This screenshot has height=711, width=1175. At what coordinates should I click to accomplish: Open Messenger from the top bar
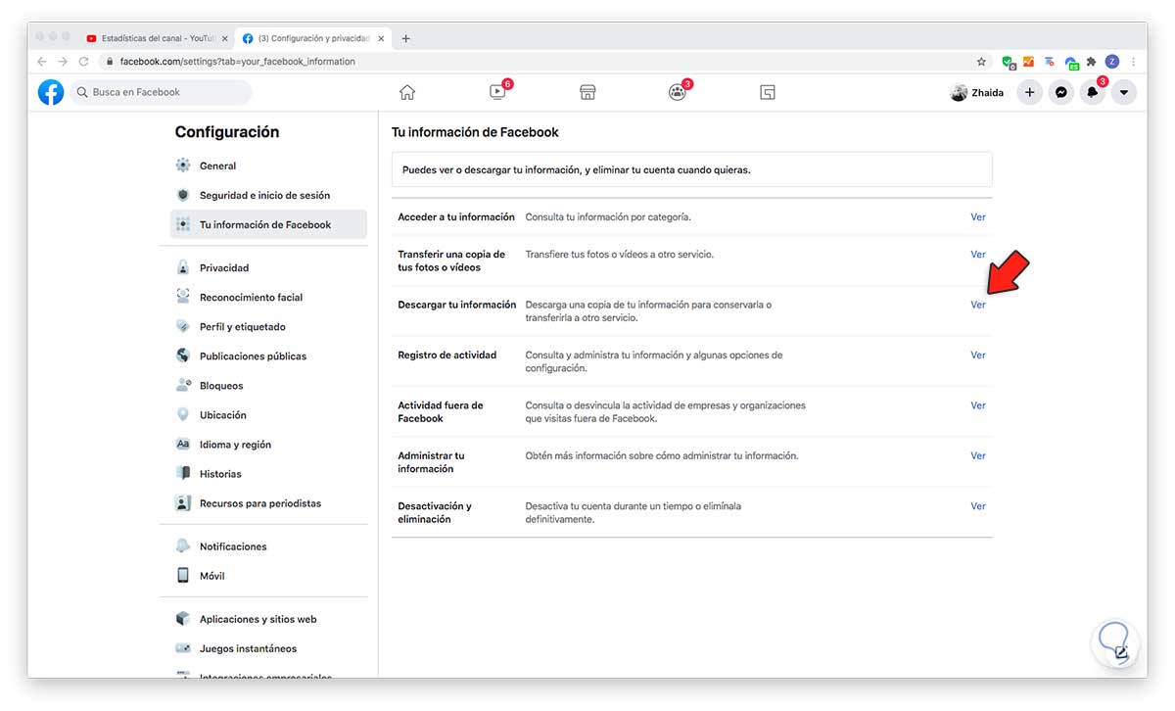pyautogui.click(x=1060, y=92)
